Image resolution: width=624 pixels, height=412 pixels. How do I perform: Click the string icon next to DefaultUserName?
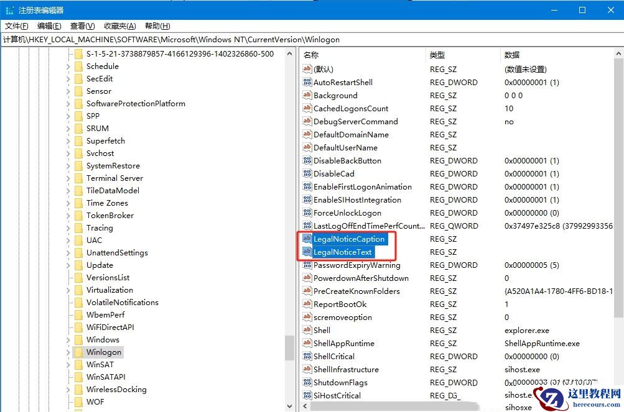point(307,147)
